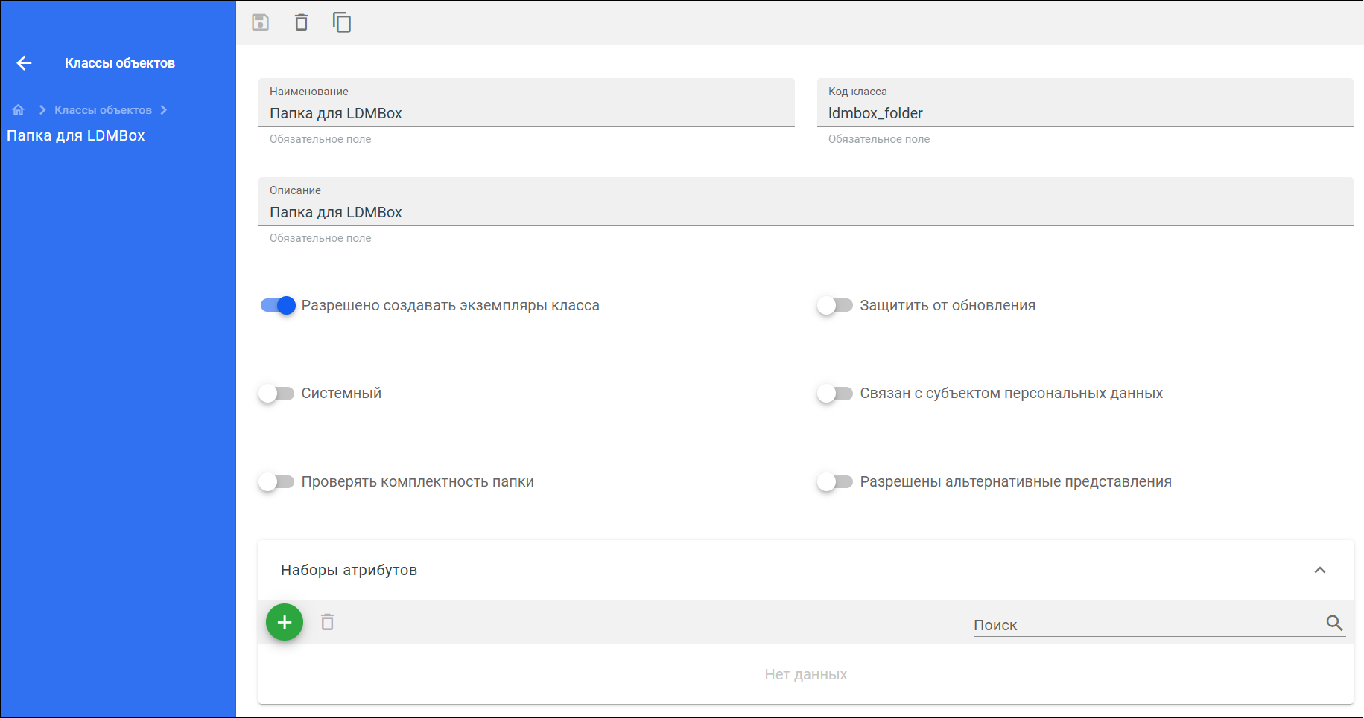Click Папка для LDMBox sidebar breadcrumb text
Image resolution: width=1364 pixels, height=718 pixels.
pos(76,135)
